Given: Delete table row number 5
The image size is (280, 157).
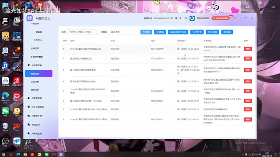Looking at the screenshot, I should [248, 91].
